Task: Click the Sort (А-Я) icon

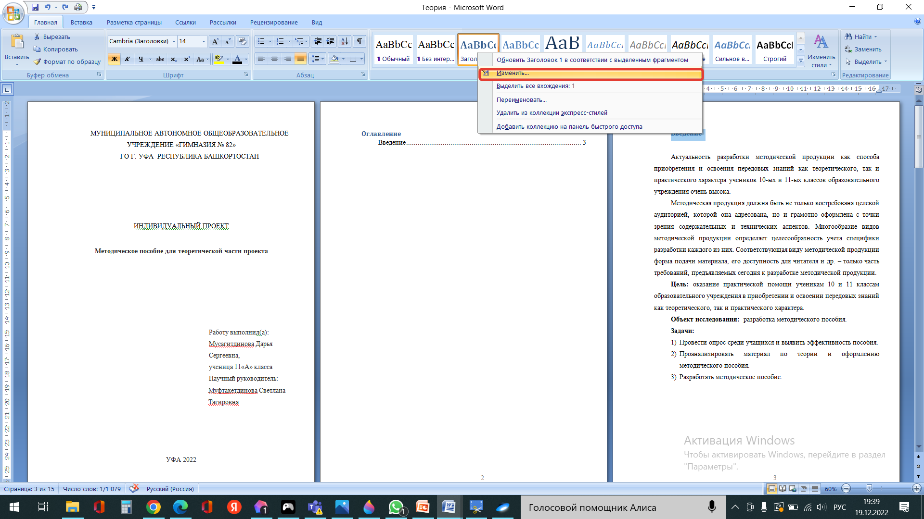Action: coord(345,41)
